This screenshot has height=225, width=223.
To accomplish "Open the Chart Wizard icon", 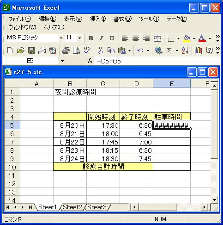I will (198, 50).
